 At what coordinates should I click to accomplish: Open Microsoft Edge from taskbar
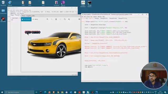[45, 92]
